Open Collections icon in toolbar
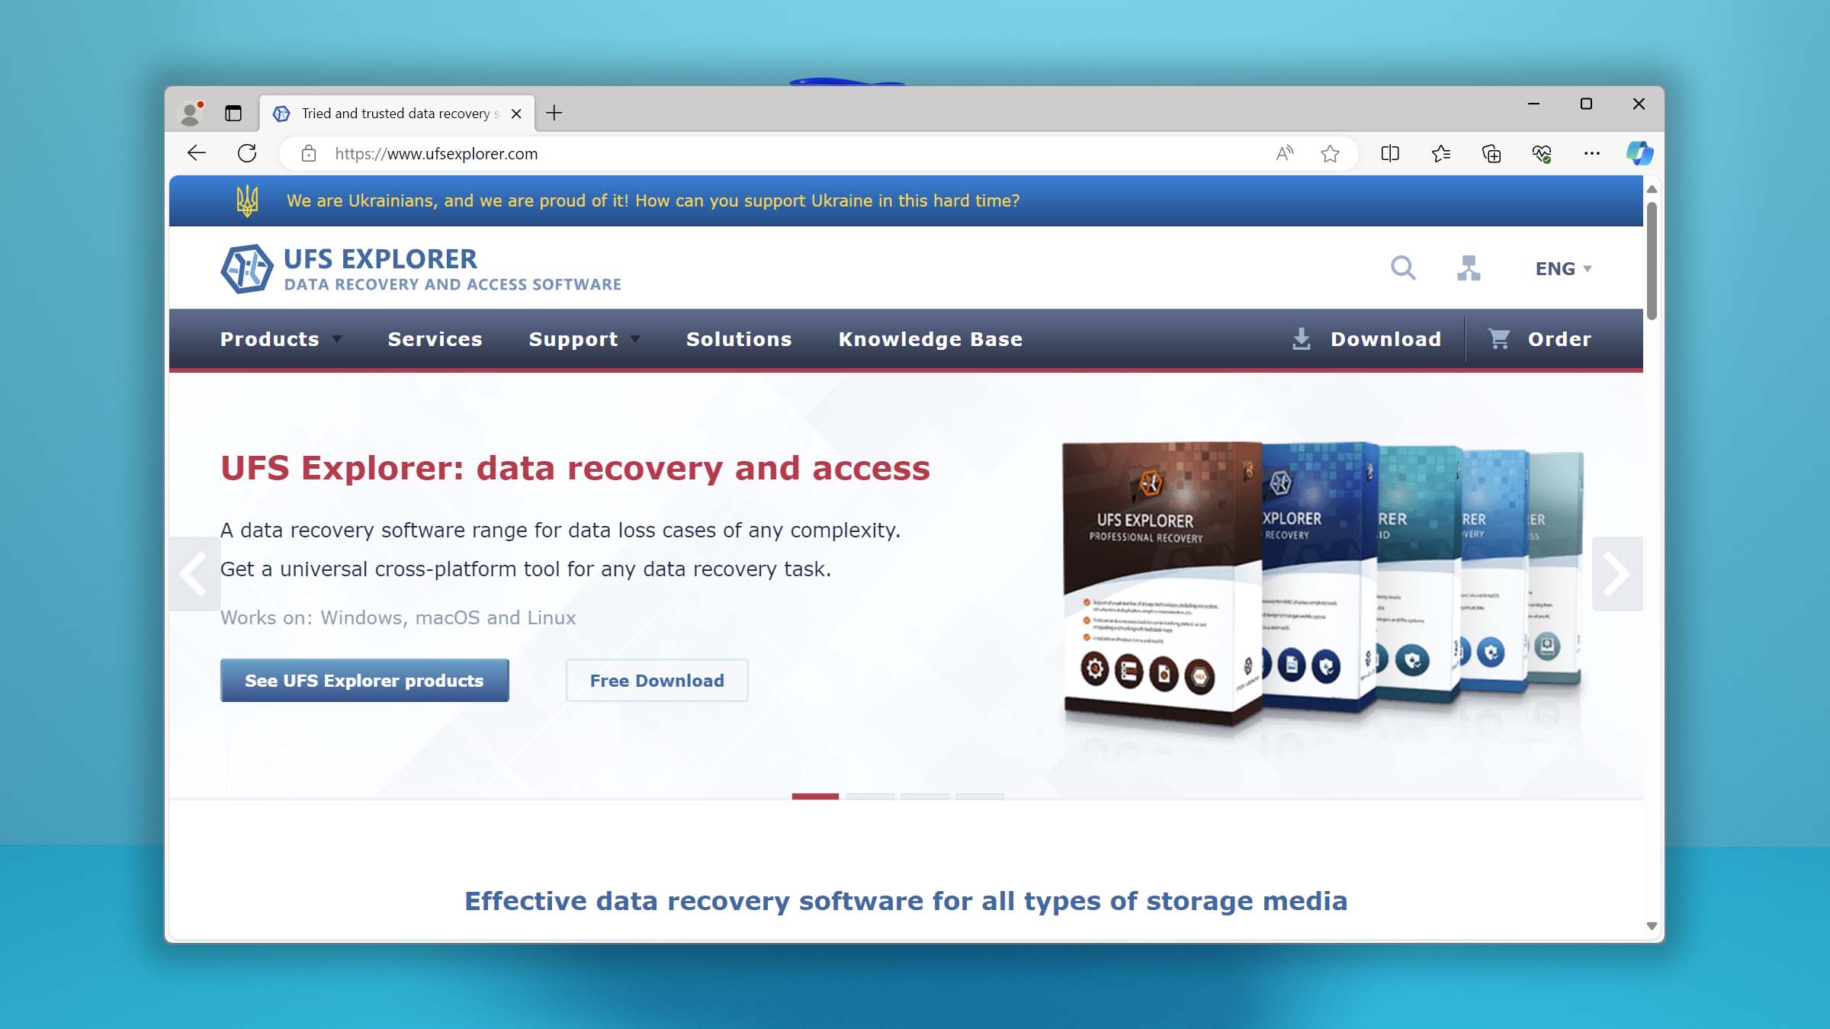Viewport: 1830px width, 1029px height. coord(1491,153)
